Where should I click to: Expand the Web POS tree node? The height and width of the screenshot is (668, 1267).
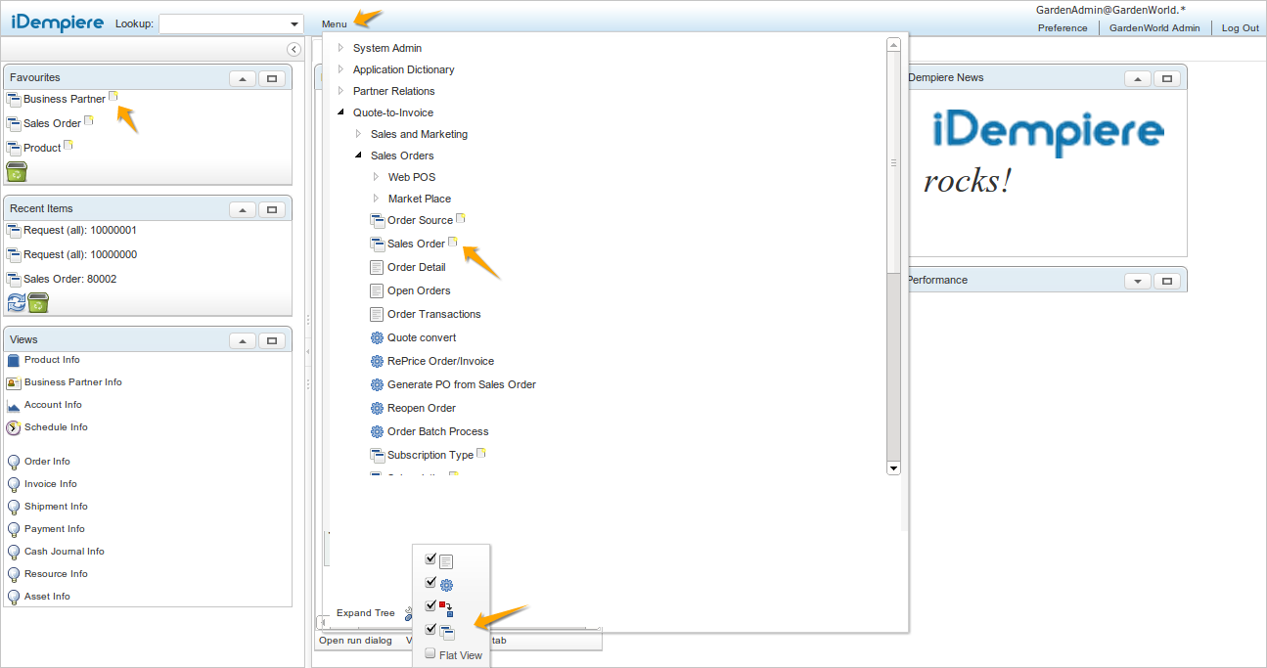coord(377,177)
